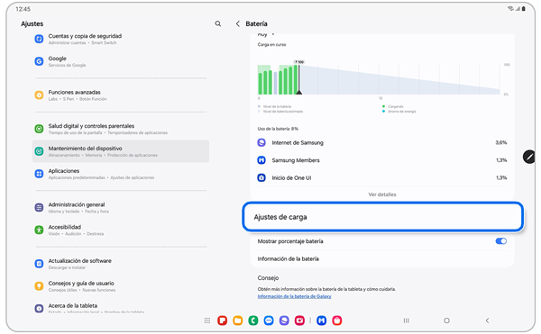Open Cuentas y copia de seguridad
The height and width of the screenshot is (334, 541).
121,39
